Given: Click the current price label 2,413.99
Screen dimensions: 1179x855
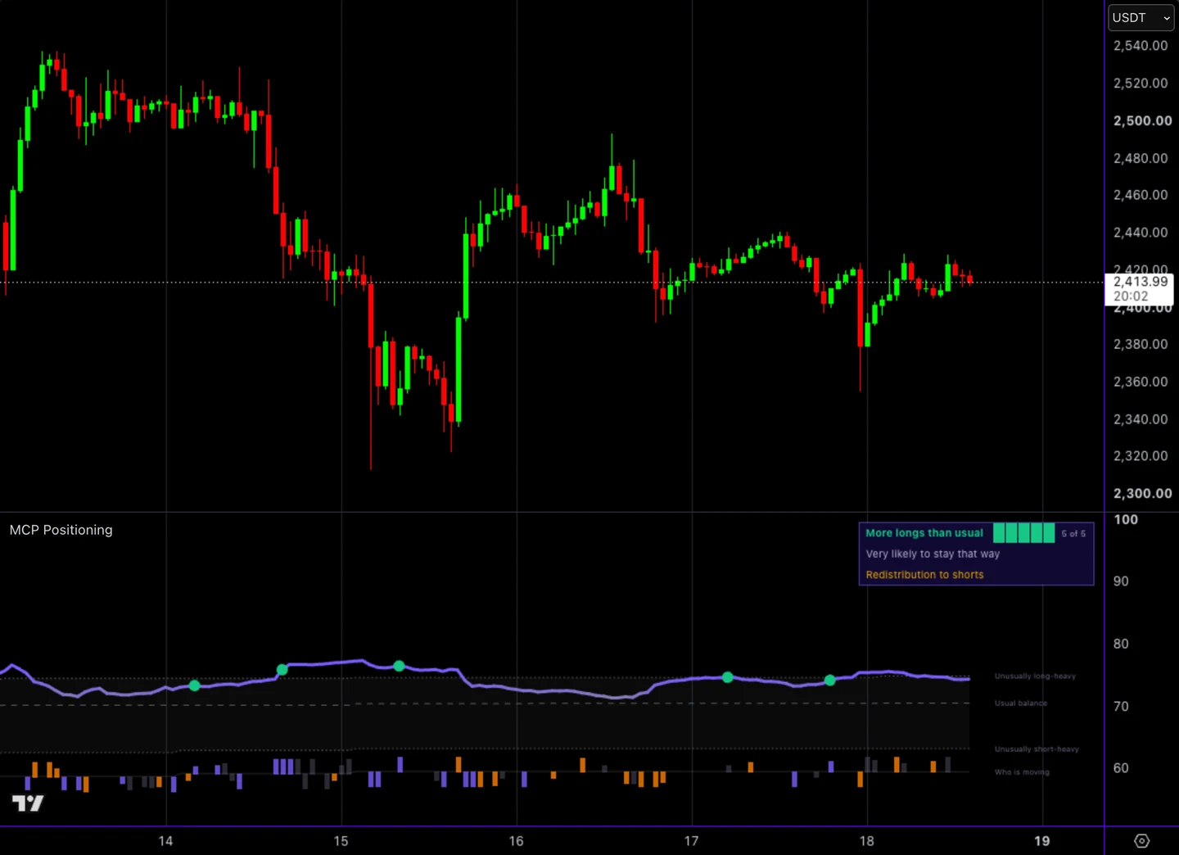Looking at the screenshot, I should [1141, 282].
